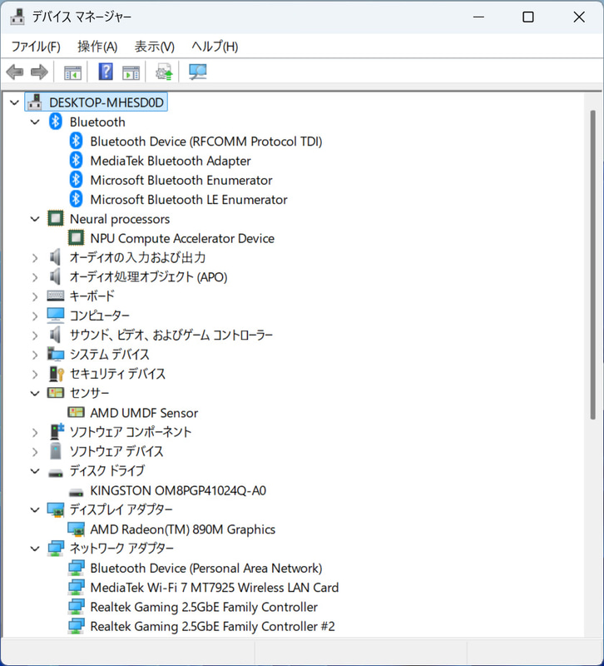Click AMD Radeon 890M Graphics icon
The height and width of the screenshot is (666, 604).
(x=76, y=529)
